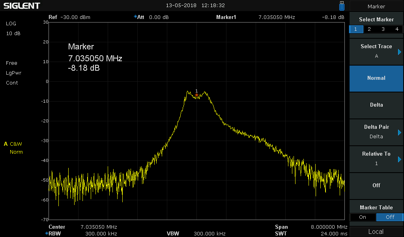Select trace A indicator label
The image size is (404, 237).
click(x=6, y=144)
